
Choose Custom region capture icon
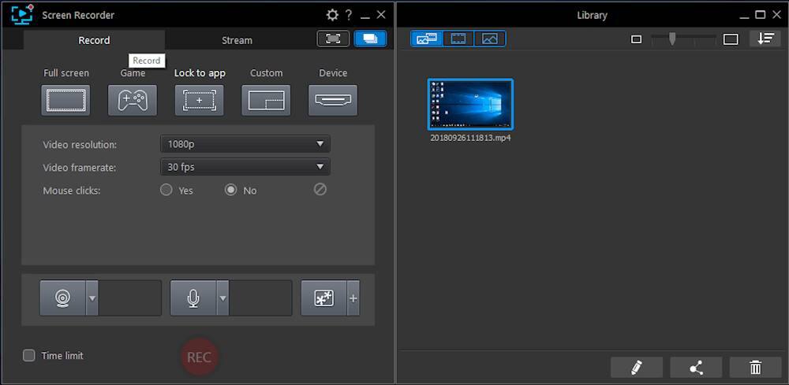click(x=266, y=101)
